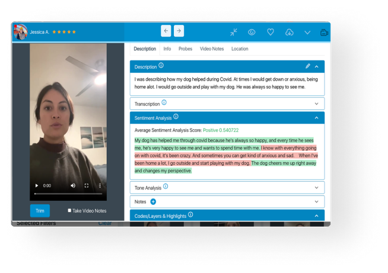Click the Trim button

(x=40, y=211)
